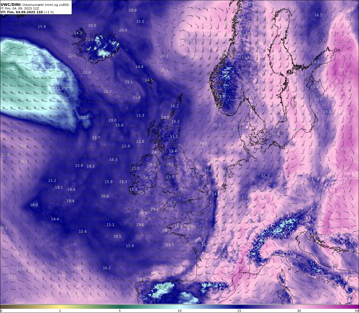359x313 pixels.
Task: Click the 16.8 value in the southern North Sea
Action: pos(208,170)
